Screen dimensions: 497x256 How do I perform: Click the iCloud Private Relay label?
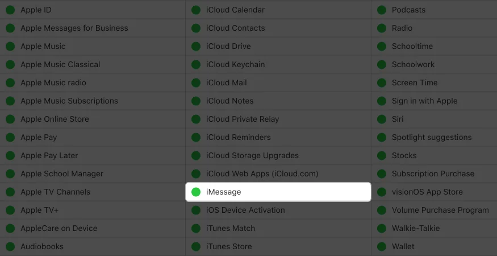pos(243,119)
